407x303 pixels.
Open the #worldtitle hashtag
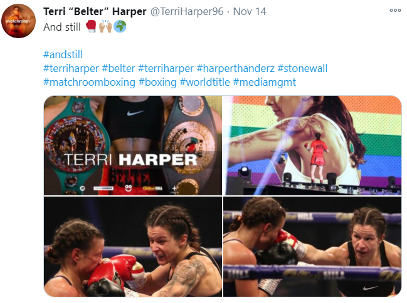click(x=205, y=82)
